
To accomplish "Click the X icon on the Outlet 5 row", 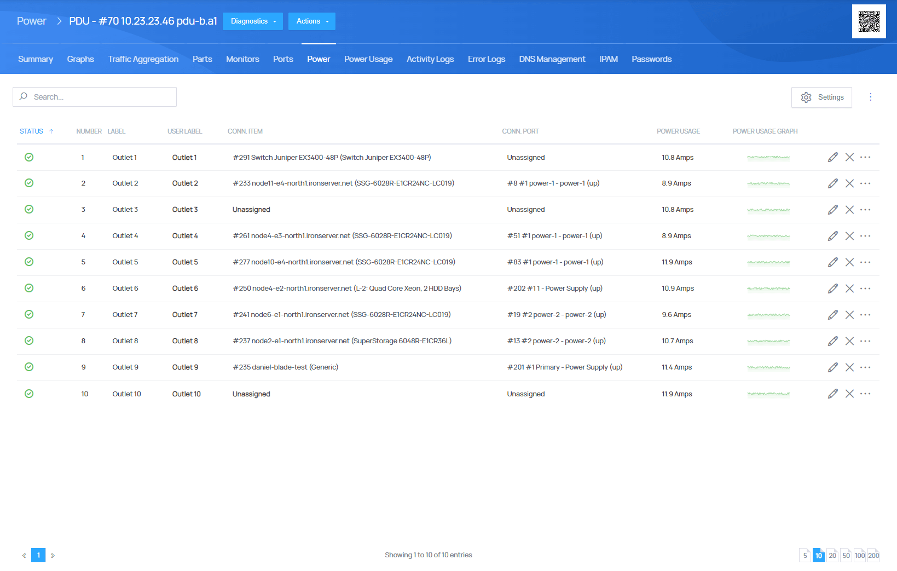I will [849, 262].
